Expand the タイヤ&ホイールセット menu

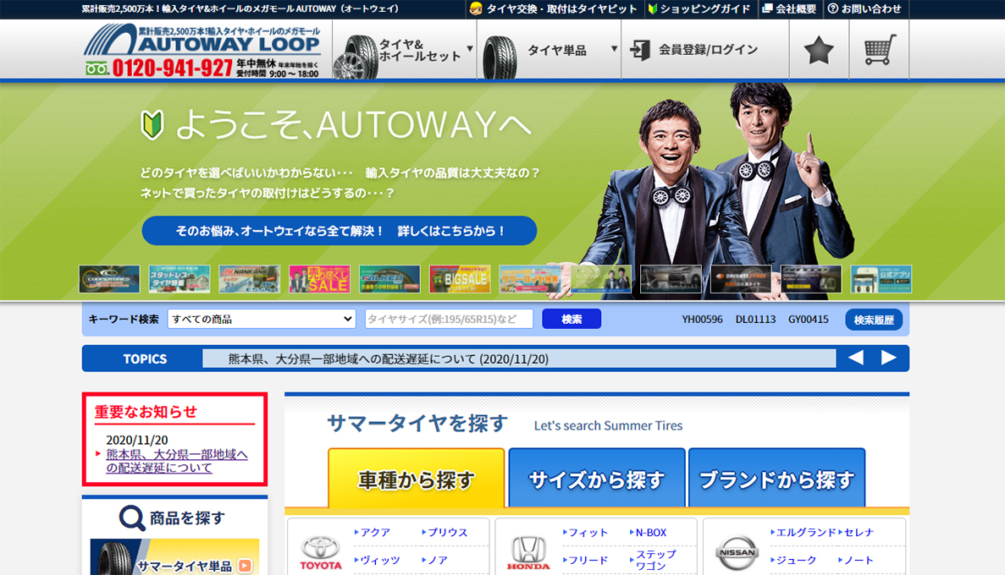click(x=405, y=50)
